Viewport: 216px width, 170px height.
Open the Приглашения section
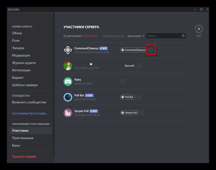(23, 138)
